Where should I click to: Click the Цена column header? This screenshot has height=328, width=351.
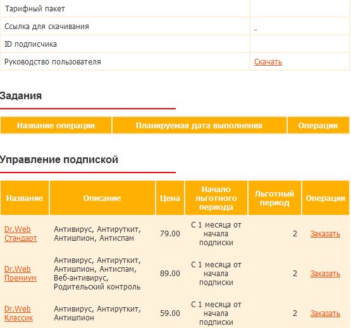(x=170, y=198)
